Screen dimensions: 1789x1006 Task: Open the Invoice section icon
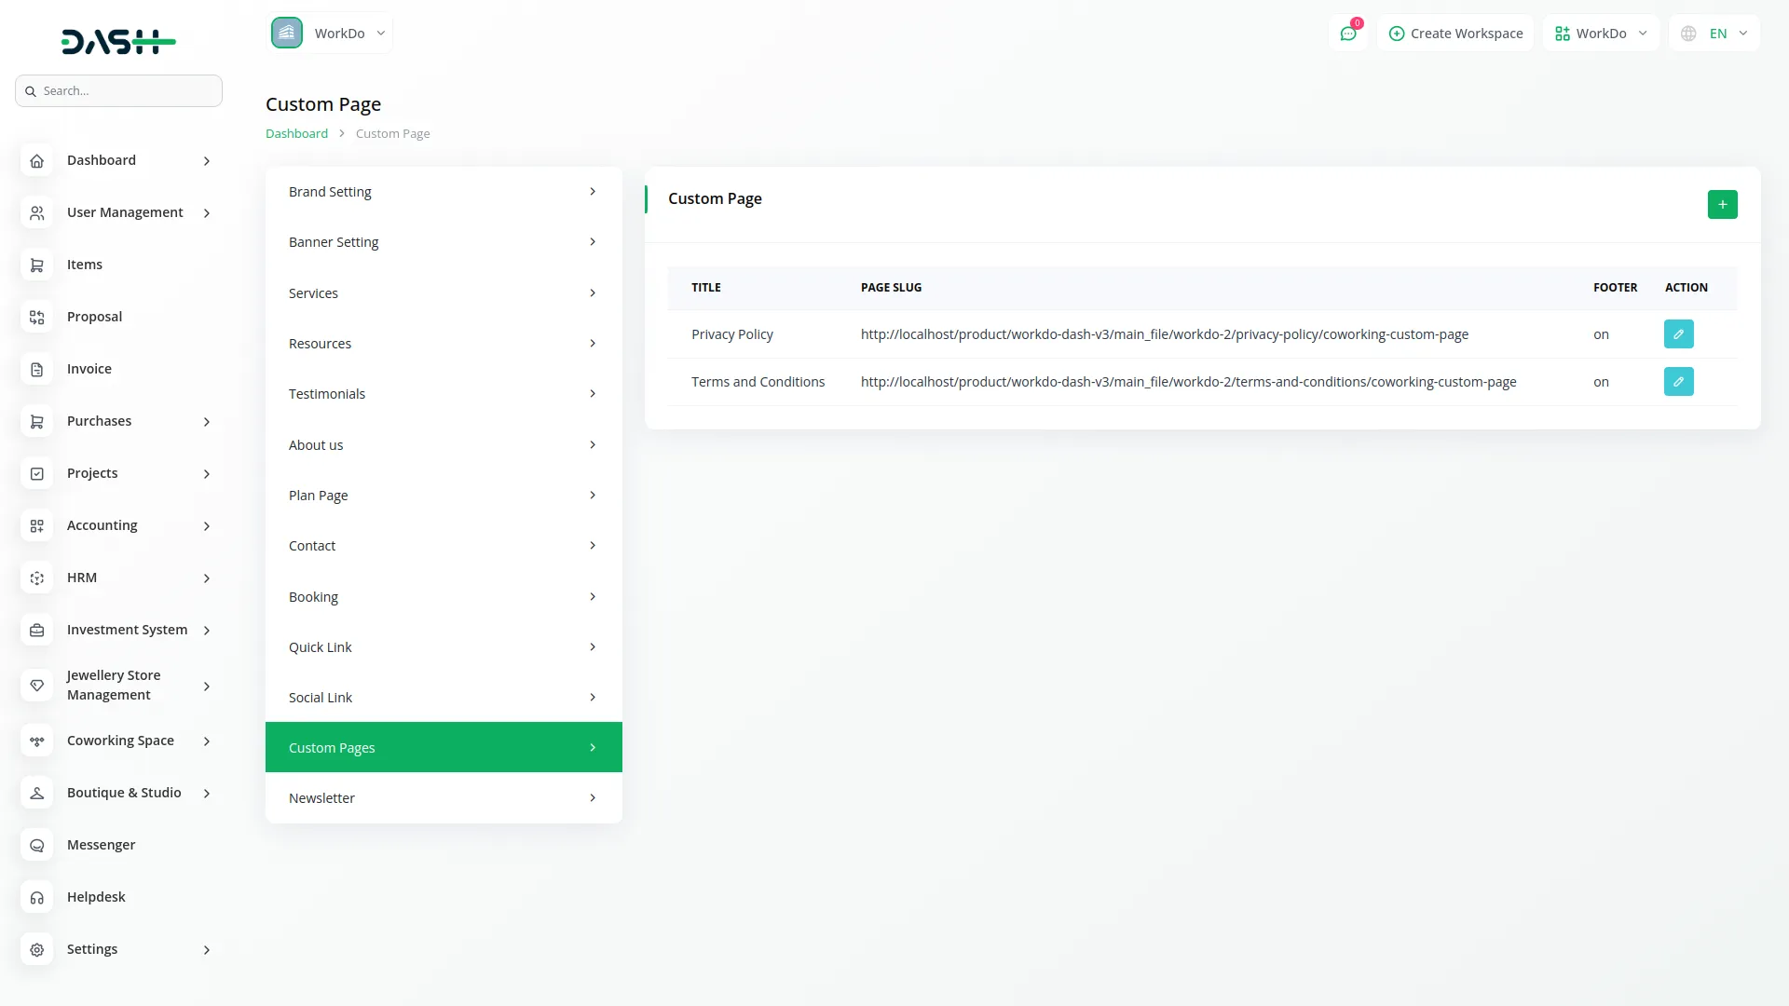click(x=37, y=369)
